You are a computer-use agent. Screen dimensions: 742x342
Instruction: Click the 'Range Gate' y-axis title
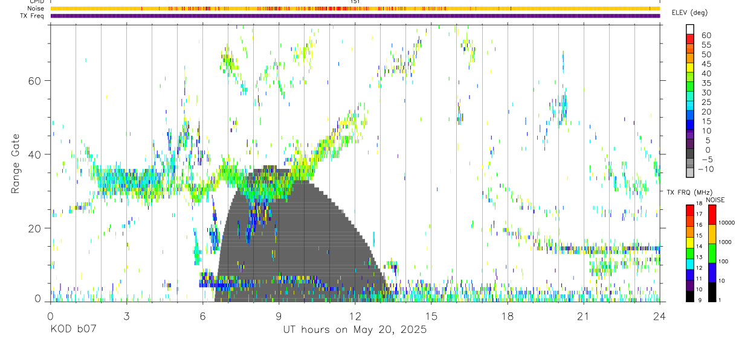tap(16, 163)
